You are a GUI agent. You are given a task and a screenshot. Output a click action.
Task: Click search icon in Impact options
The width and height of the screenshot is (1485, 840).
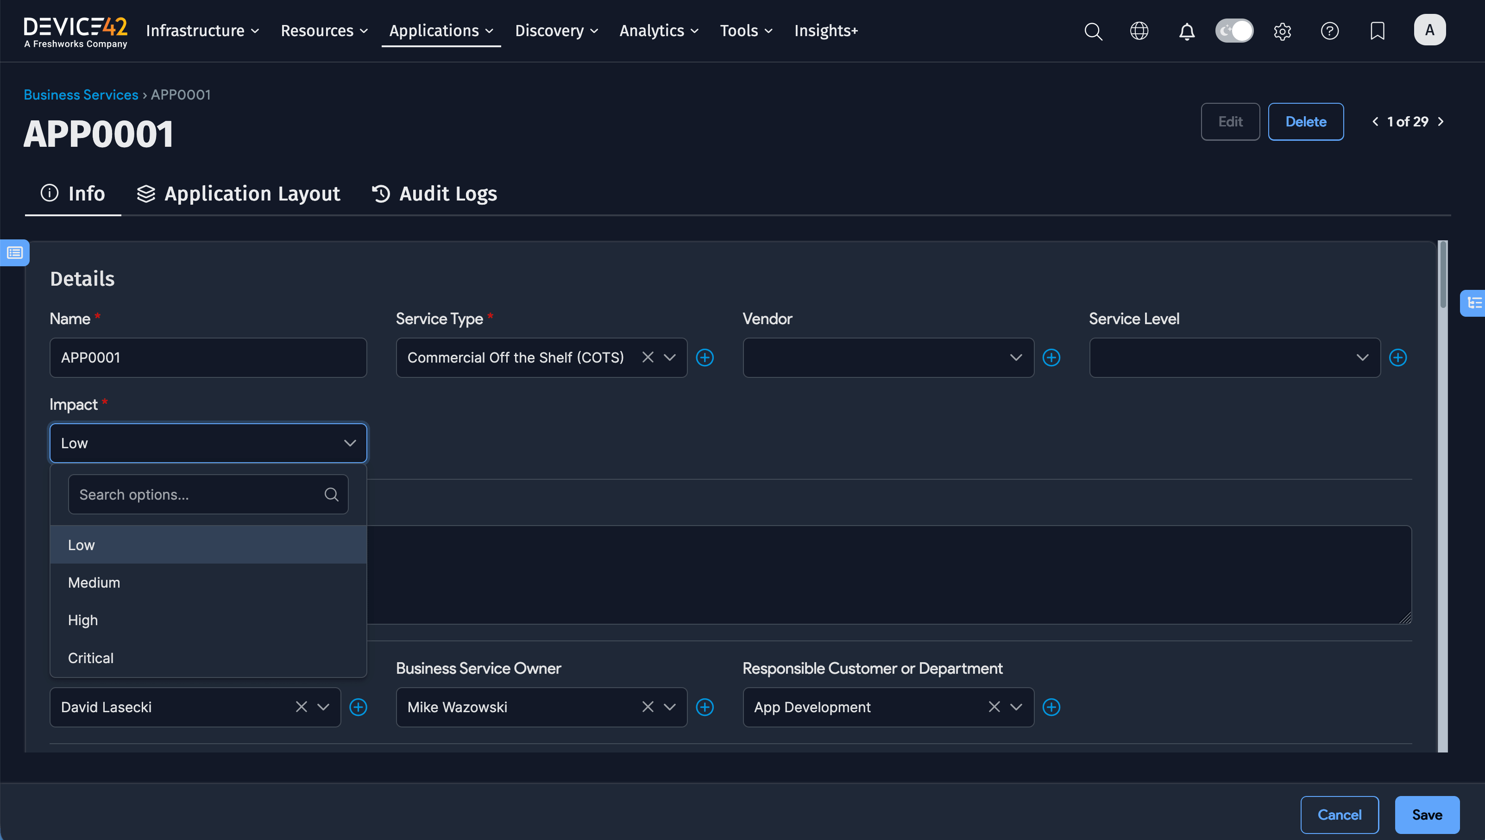tap(331, 495)
